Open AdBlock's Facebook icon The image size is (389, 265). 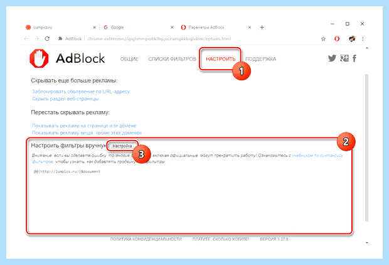354,58
